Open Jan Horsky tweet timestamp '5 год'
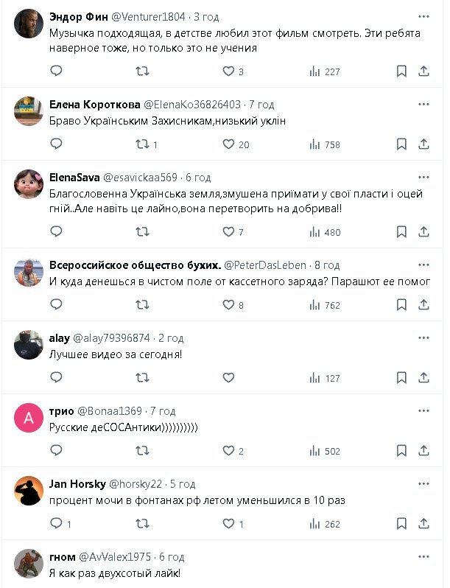450x588 pixels. 183,484
